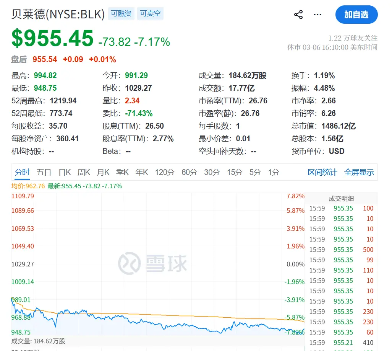Click 全屏显示 to view chart fullscreen
392x351 pixels.
[x=359, y=172]
